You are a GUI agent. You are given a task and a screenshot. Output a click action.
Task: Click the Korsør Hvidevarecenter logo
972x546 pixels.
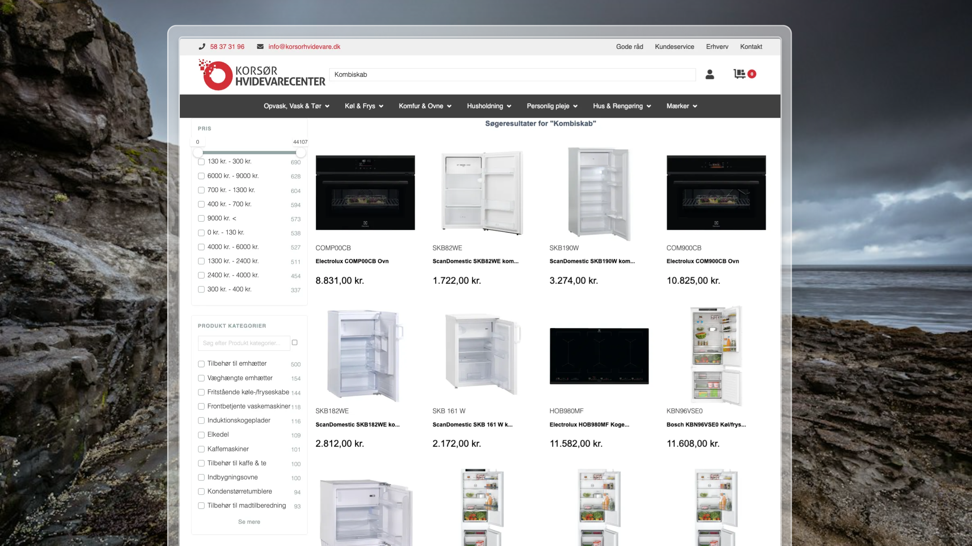point(262,75)
